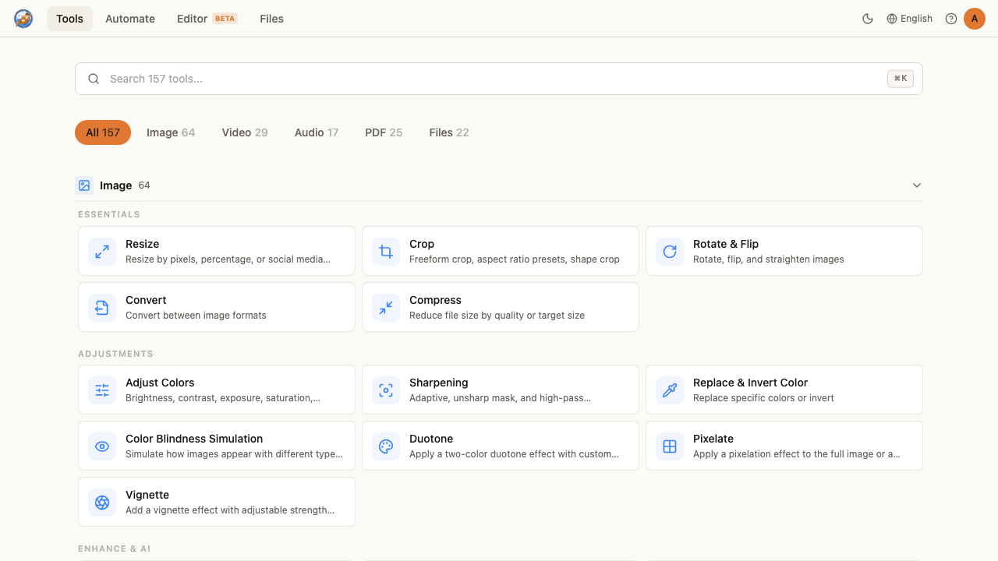998x561 pixels.
Task: Click the Crop tool icon
Action: (x=386, y=252)
